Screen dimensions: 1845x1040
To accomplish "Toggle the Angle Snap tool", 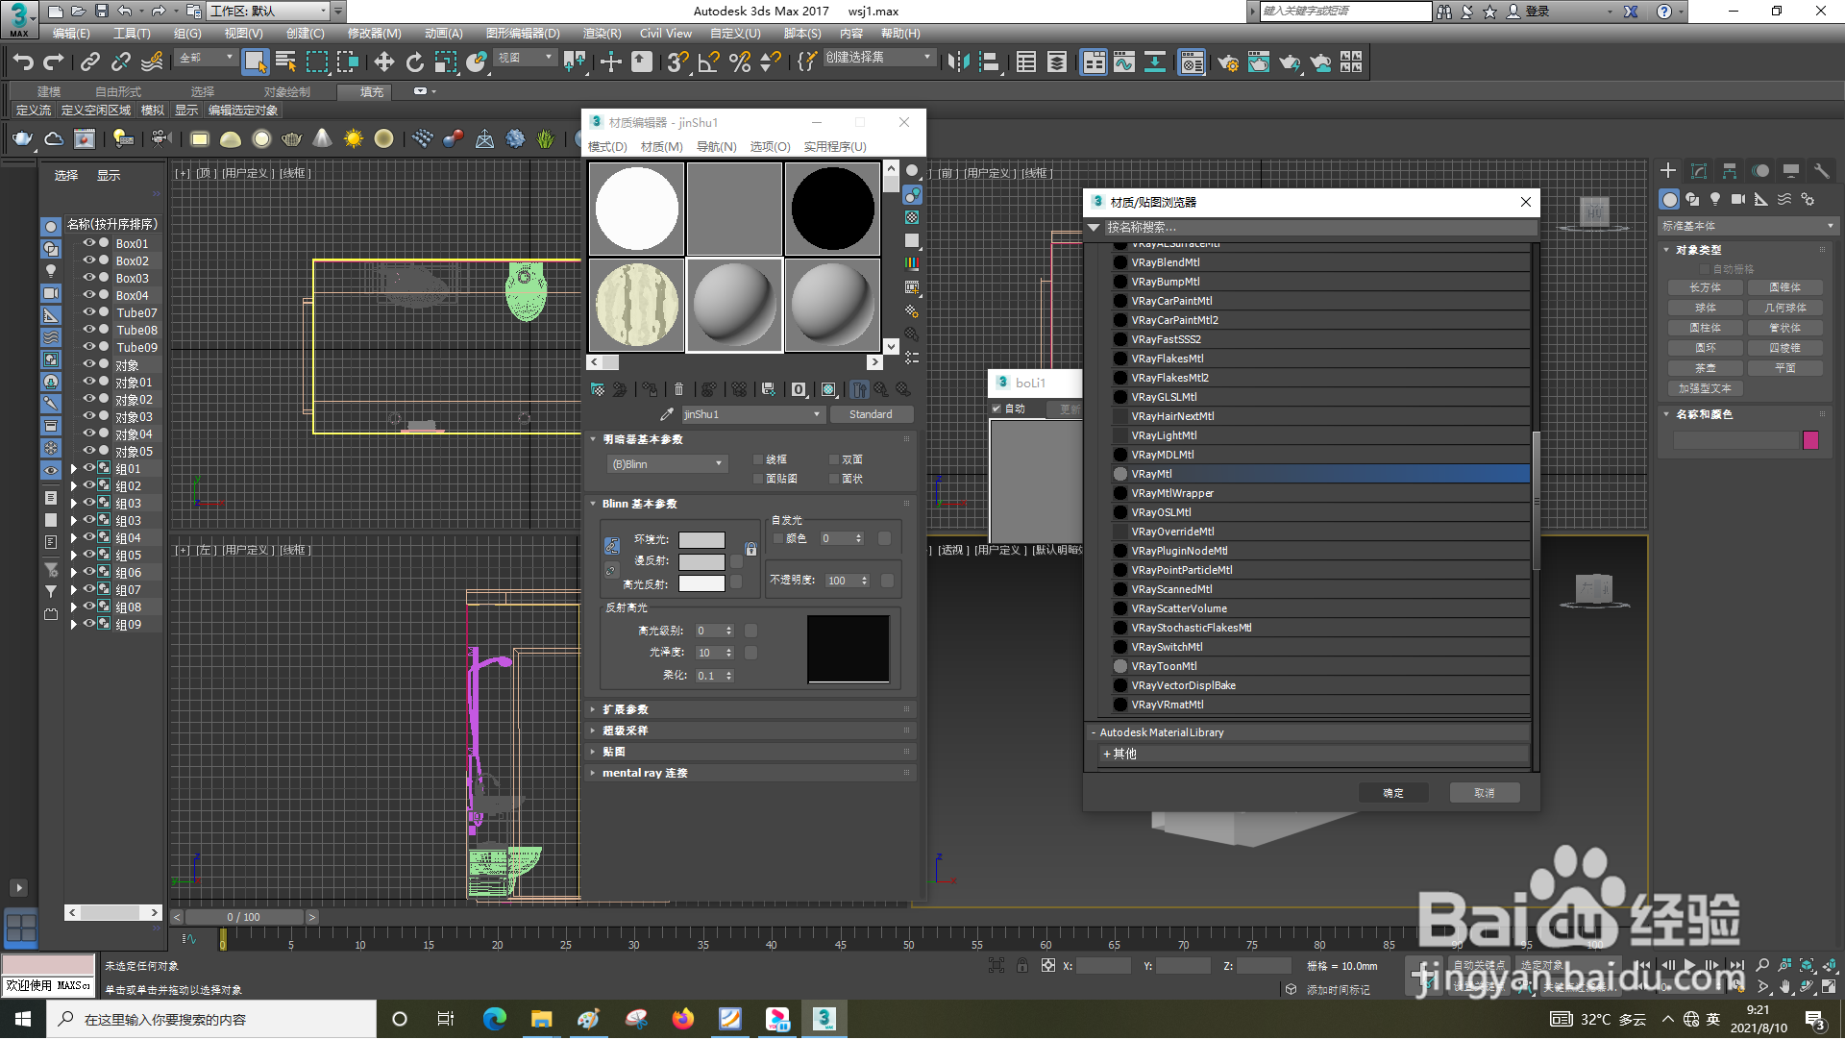I will (708, 62).
